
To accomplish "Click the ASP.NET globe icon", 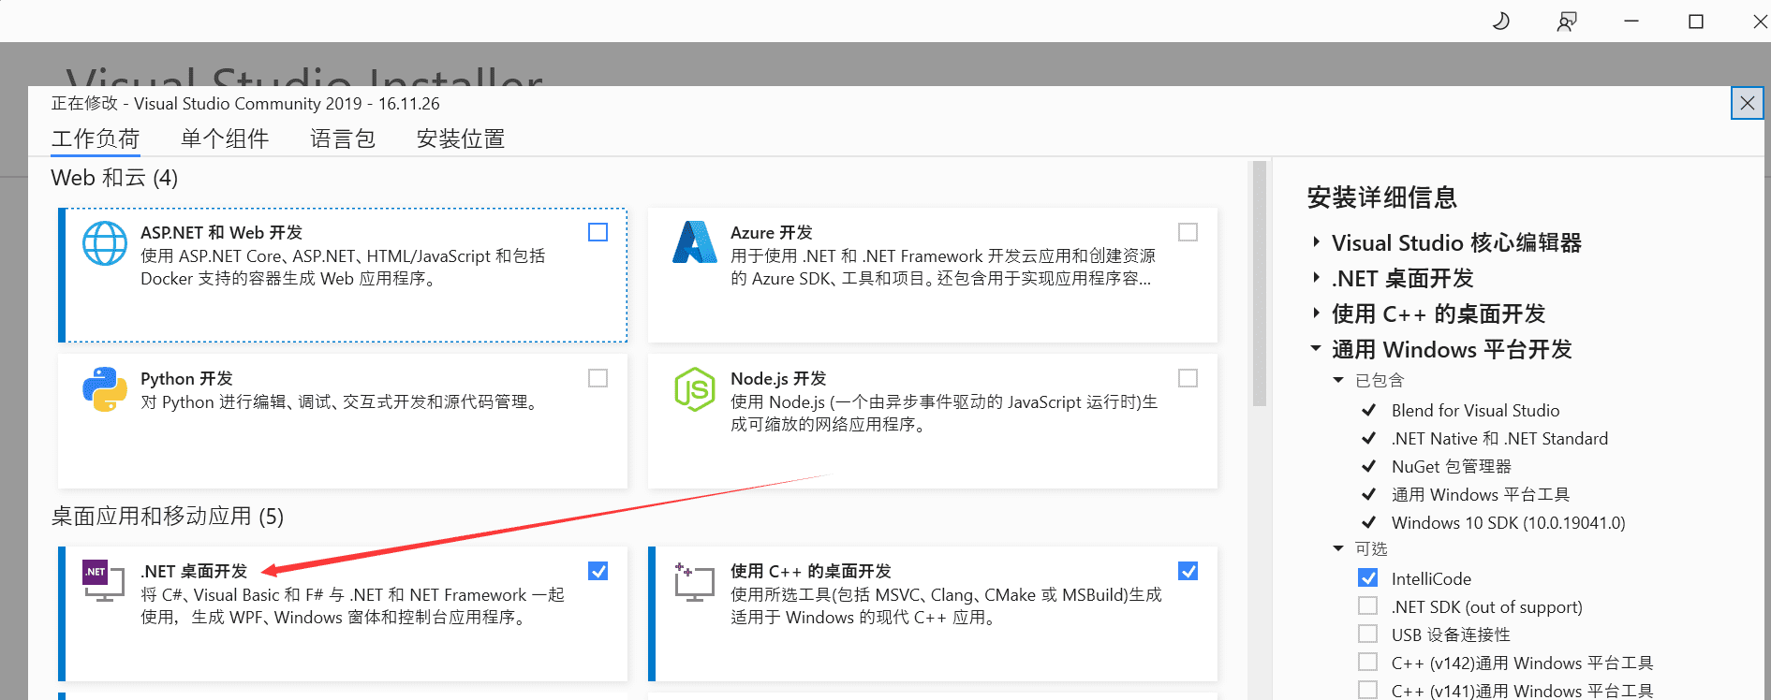I will tap(105, 243).
